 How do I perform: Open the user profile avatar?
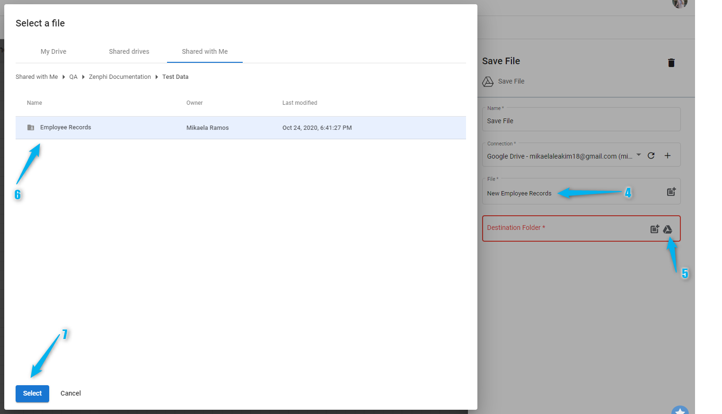click(680, 2)
